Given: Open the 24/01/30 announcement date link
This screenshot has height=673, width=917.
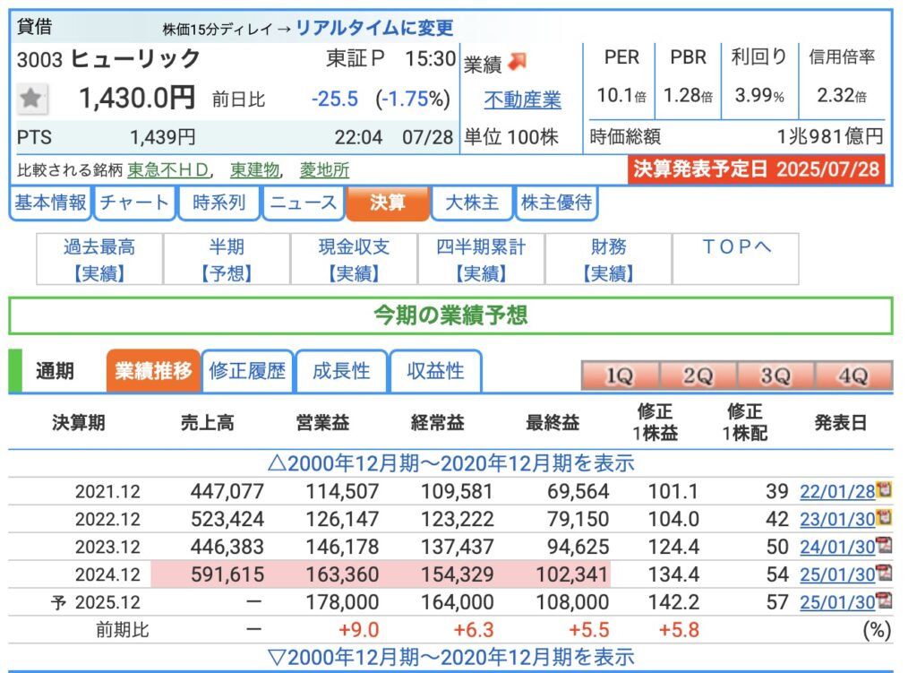Looking at the screenshot, I should (837, 547).
